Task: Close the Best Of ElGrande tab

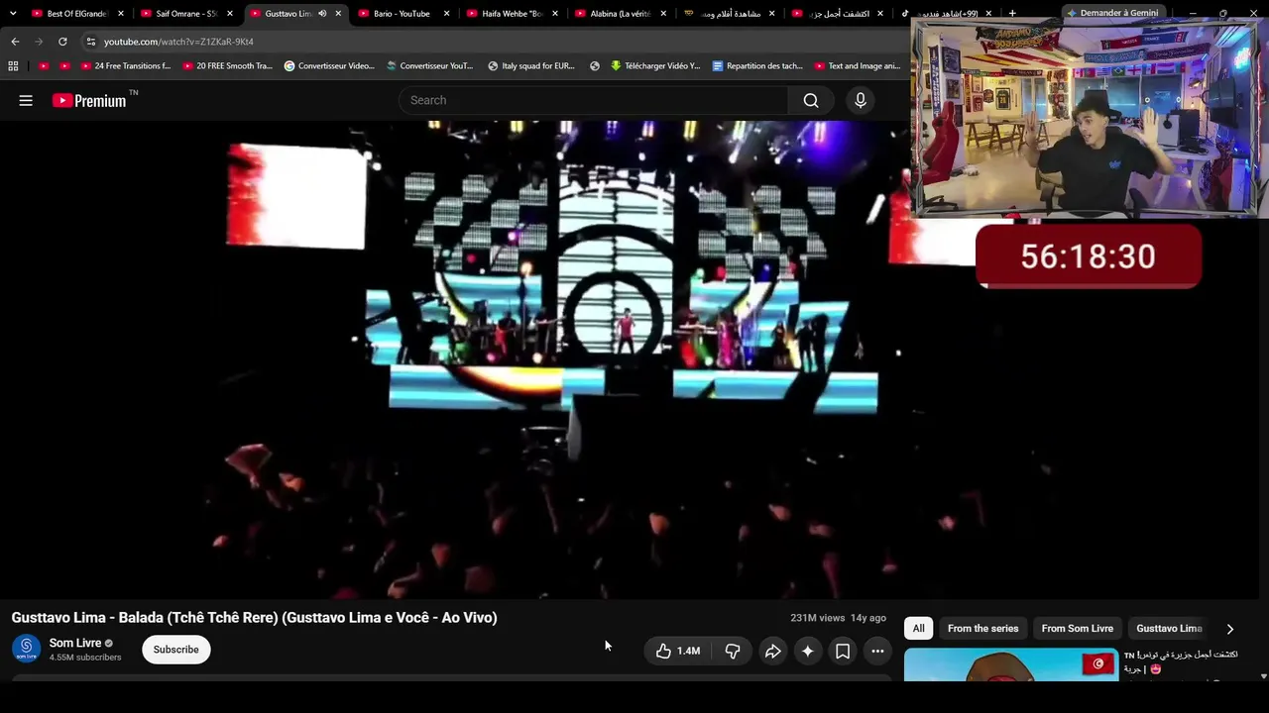Action: (x=121, y=14)
